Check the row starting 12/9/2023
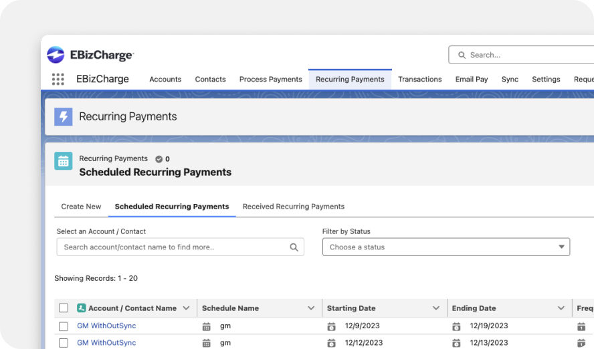Viewport: 594px width, 349px height. 64,326
